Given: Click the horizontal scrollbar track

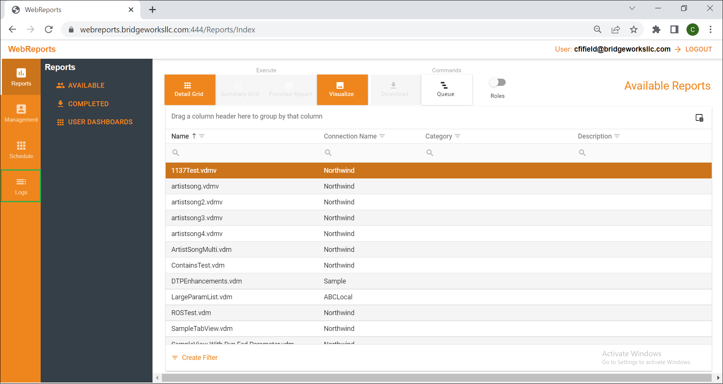Looking at the screenshot, I should [x=437, y=378].
